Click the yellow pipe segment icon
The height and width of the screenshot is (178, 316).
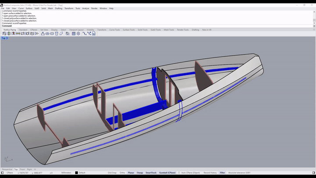[x=18, y=34]
